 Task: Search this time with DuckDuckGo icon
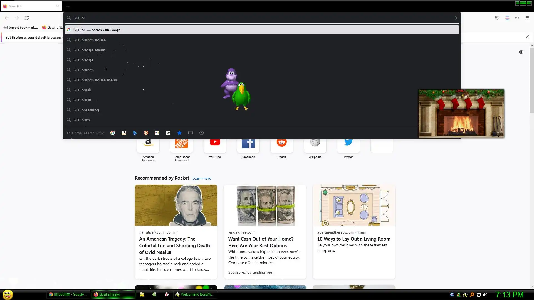[146, 133]
